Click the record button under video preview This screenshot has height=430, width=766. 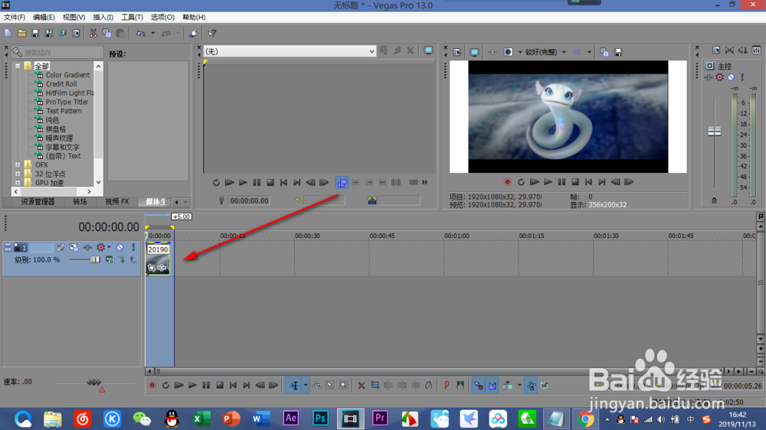click(x=508, y=182)
